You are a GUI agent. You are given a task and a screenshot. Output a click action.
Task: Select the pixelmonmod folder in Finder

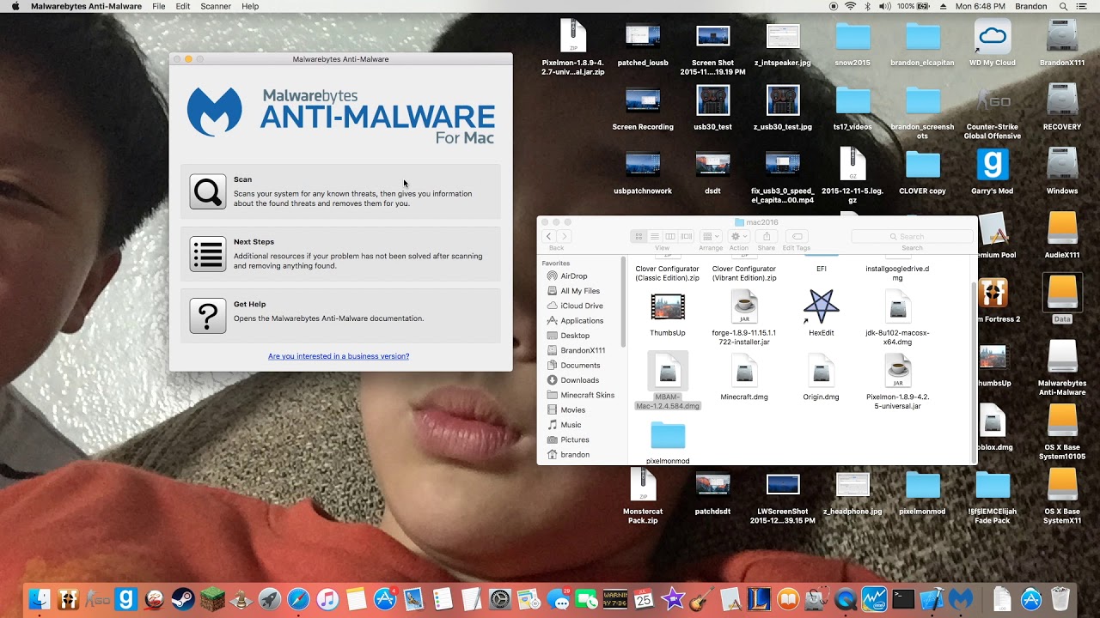(x=668, y=443)
